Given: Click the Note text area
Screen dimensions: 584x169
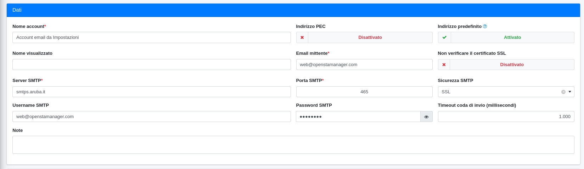Looking at the screenshot, I should pyautogui.click(x=293, y=145).
